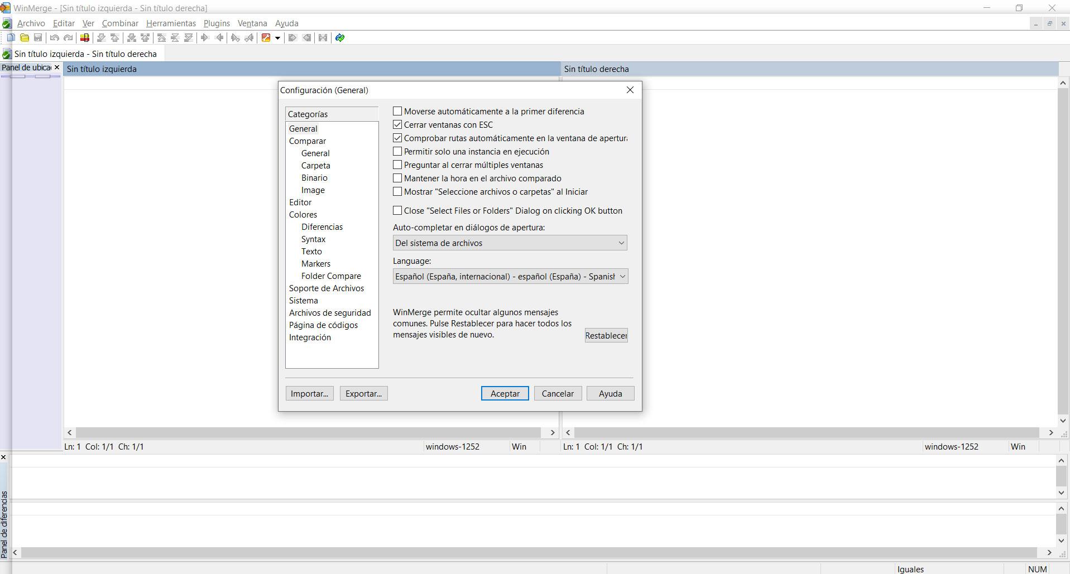
Task: Click the Copy All Left icon
Action: pyautogui.click(x=306, y=37)
